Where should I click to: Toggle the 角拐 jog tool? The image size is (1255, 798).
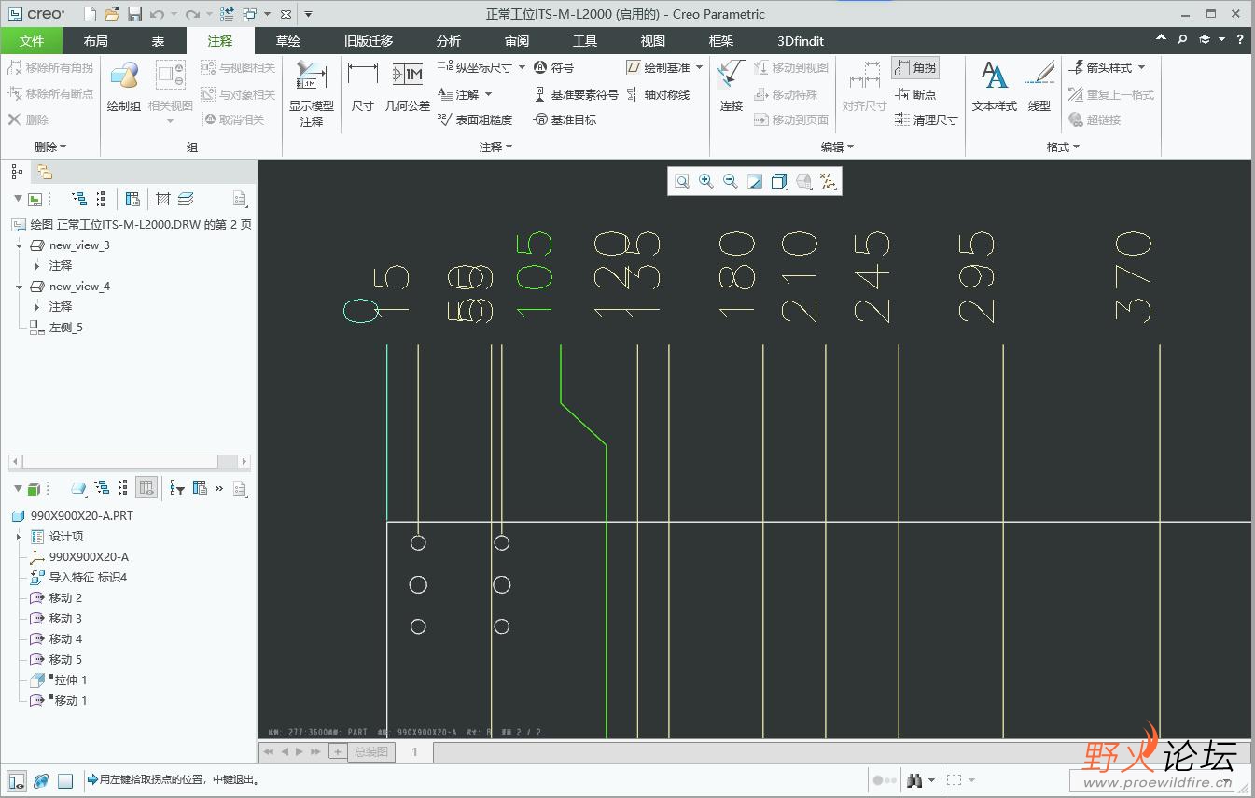(x=914, y=67)
